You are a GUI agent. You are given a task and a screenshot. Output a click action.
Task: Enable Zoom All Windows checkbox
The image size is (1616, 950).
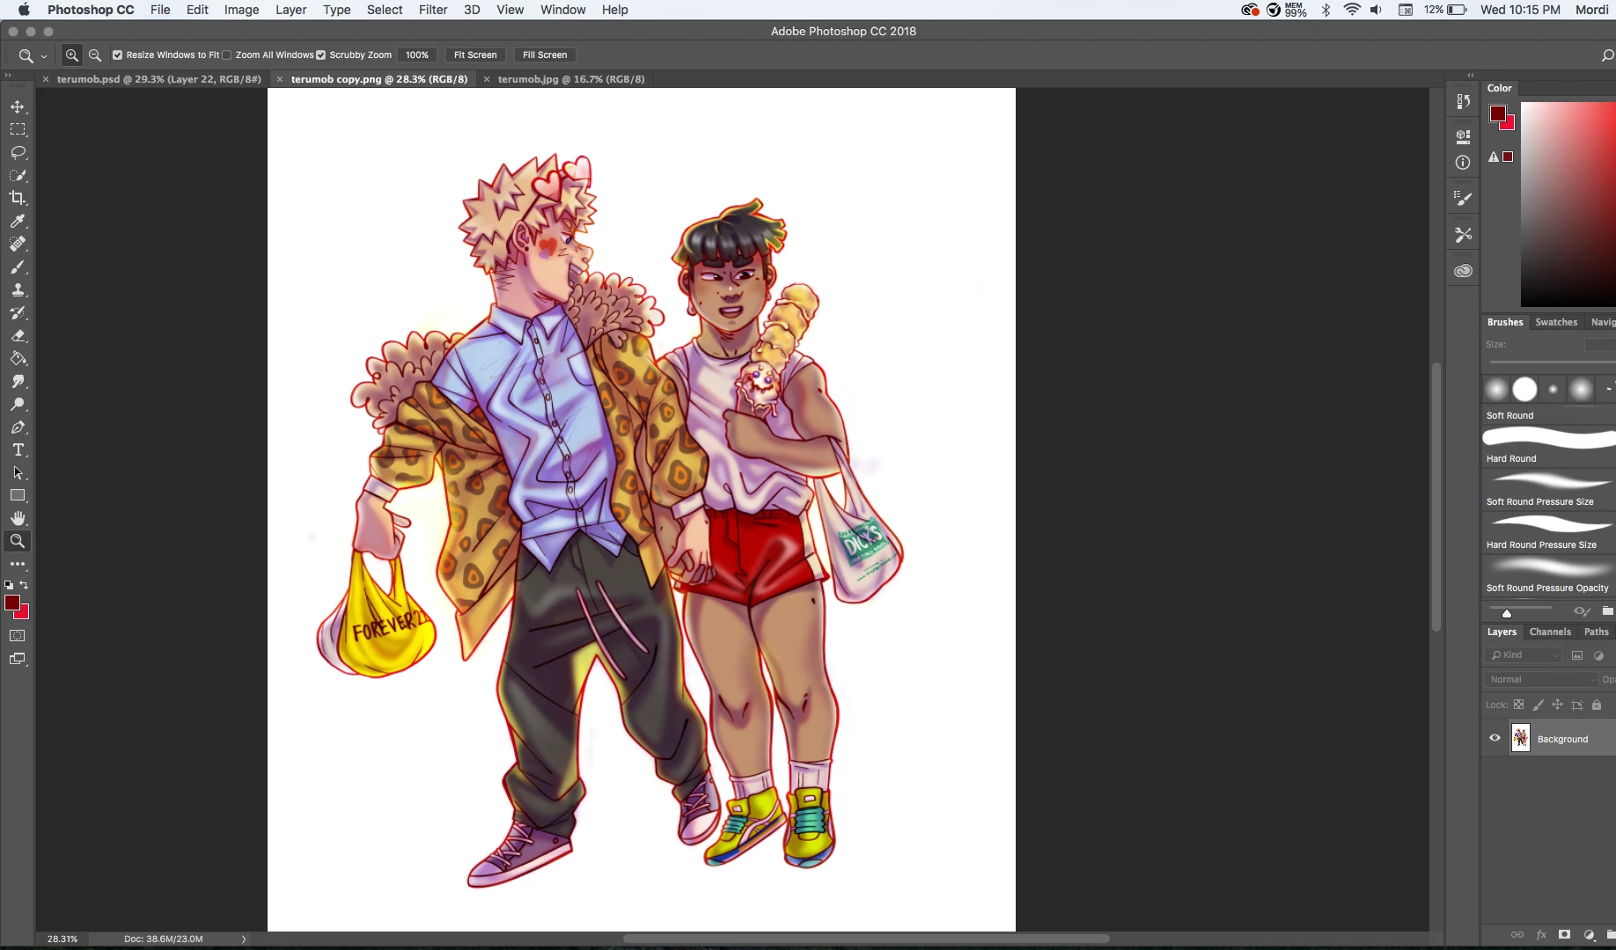227,55
